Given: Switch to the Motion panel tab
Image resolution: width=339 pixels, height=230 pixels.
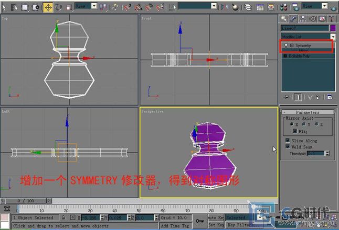Looking at the screenshot, I should 313,19.
